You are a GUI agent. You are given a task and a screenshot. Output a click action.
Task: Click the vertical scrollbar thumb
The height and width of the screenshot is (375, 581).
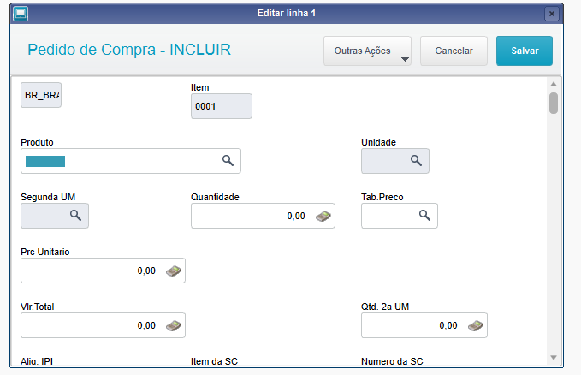coord(554,103)
